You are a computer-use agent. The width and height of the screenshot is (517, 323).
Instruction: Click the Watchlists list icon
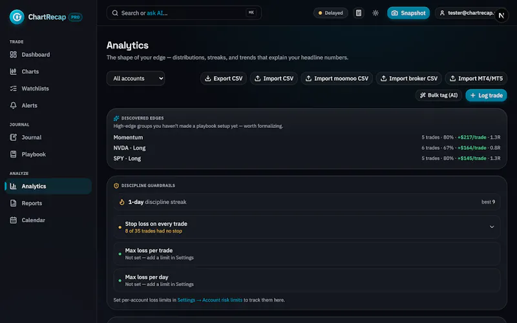[x=13, y=89]
